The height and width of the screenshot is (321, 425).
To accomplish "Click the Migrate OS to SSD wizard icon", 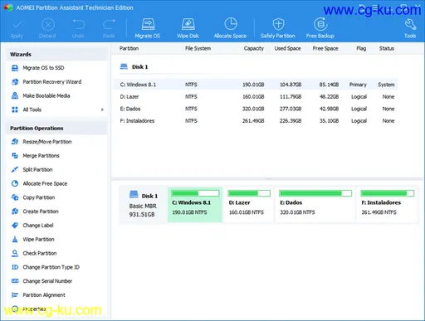I will point(15,68).
